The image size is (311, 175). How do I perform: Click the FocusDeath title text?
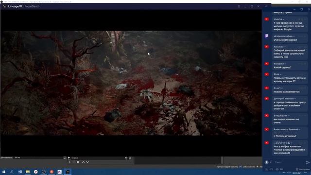(x=32, y=6)
